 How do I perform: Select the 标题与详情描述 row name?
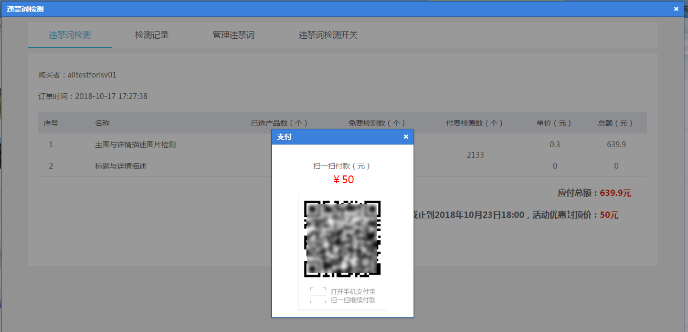click(121, 166)
